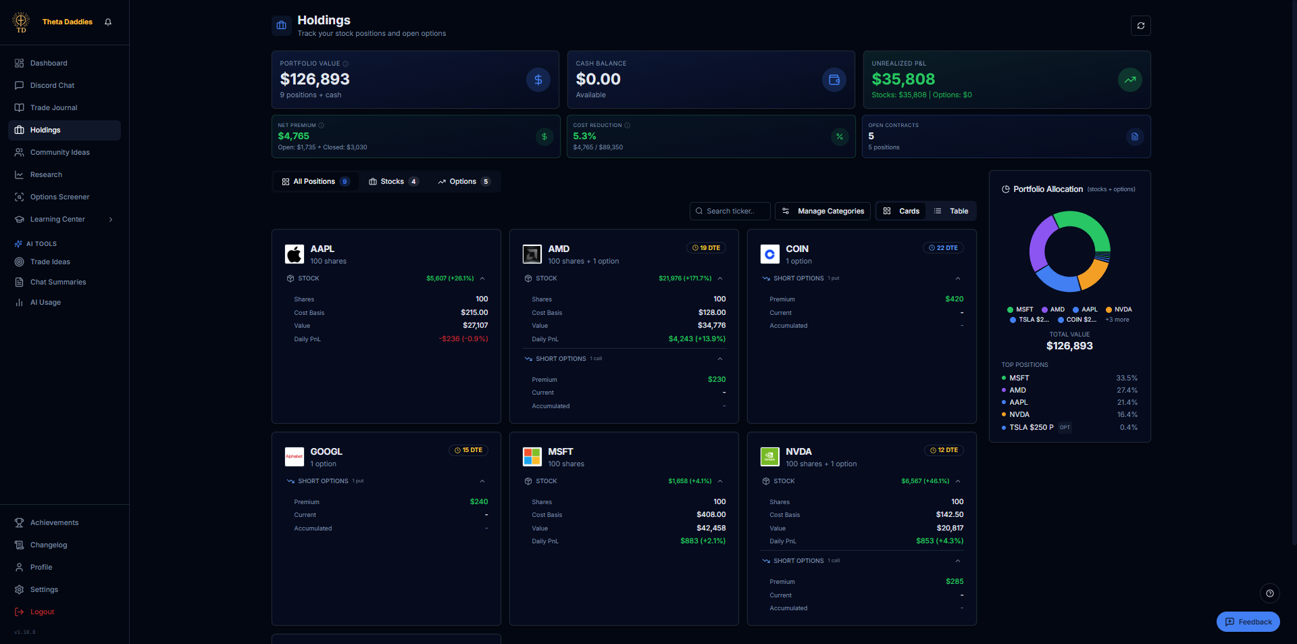
Task: Open Chat Summaries from the sidebar
Action: coord(65,282)
